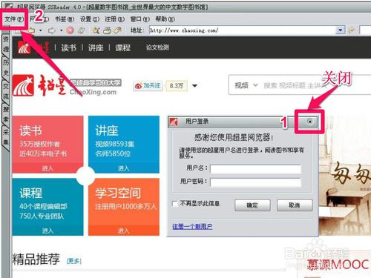Image resolution: width=371 pixels, height=278 pixels.
Task: Open the 帮助 menu
Action: tap(165, 19)
